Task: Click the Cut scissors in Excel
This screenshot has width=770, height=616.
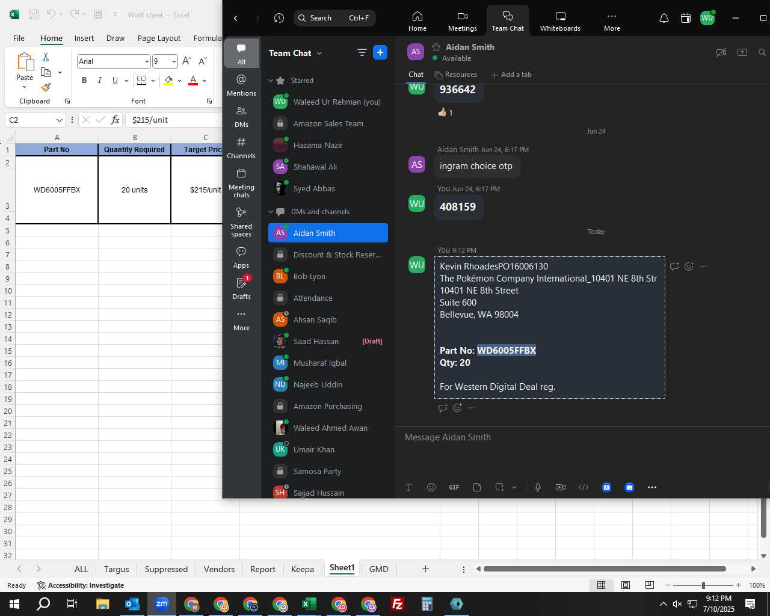Action: click(x=46, y=57)
